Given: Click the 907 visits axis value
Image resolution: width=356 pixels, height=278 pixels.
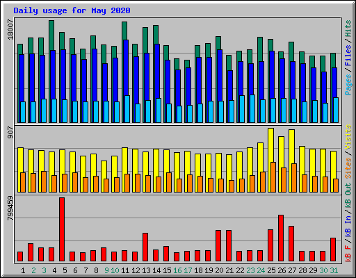Looking at the screenshot, I should pos(10,133).
